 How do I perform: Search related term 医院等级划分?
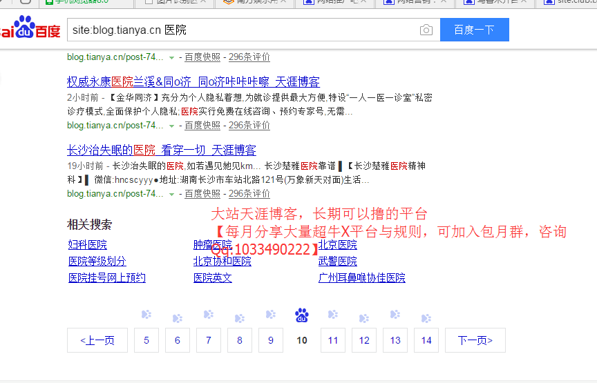(x=97, y=262)
